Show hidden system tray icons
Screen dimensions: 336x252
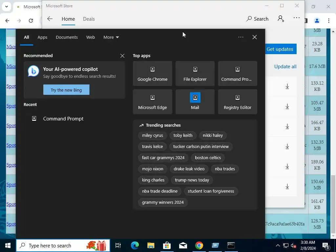pos(278,245)
